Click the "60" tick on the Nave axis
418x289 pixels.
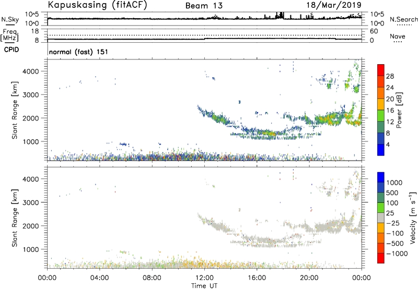pos(374,31)
